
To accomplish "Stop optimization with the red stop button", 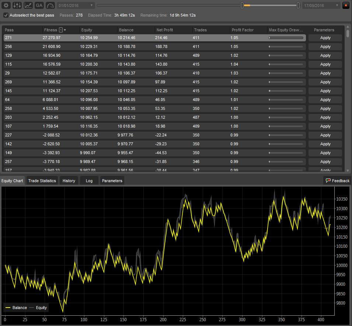I will [x=346, y=5].
